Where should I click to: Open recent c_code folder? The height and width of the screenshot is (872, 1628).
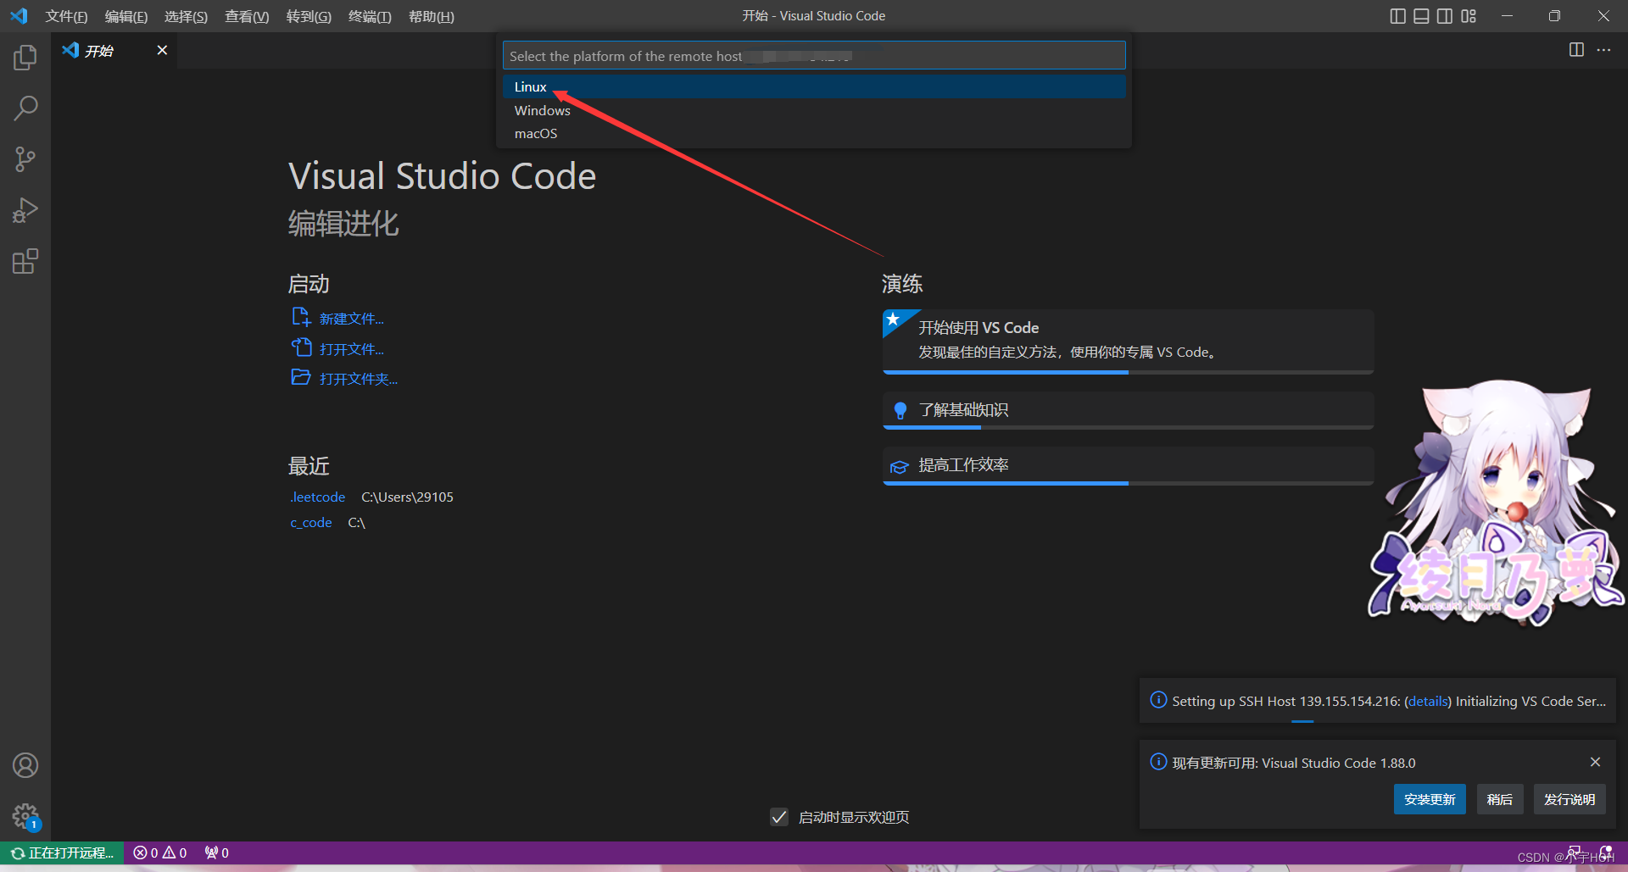(311, 522)
